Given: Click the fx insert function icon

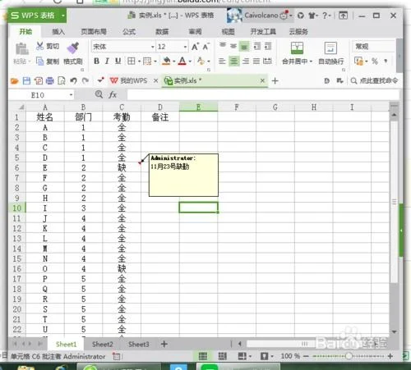Looking at the screenshot, I should [x=113, y=94].
